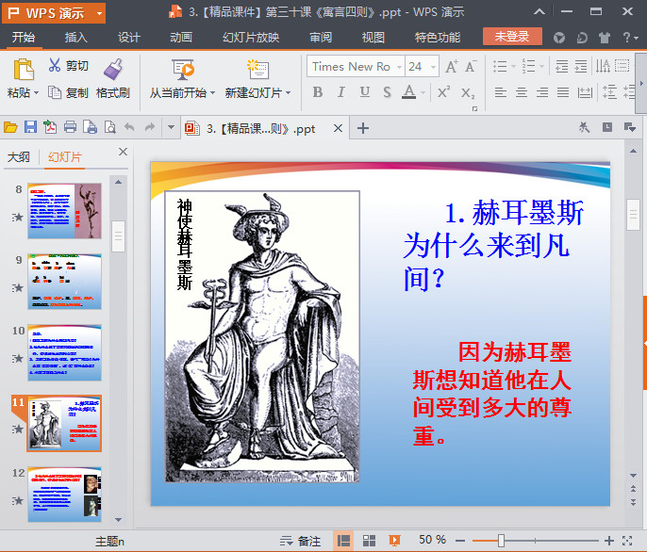Click the scissors Cut icon

coord(55,65)
